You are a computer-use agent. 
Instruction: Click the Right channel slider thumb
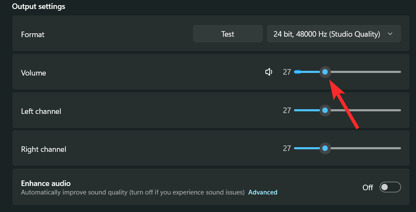(x=325, y=148)
